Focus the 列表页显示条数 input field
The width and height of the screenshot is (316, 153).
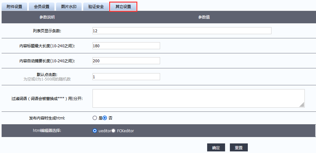point(182,31)
